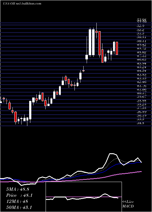The width and height of the screenshot is (152, 212).
Task: Click the 53.98 price axis label
Action: pos(141,20)
